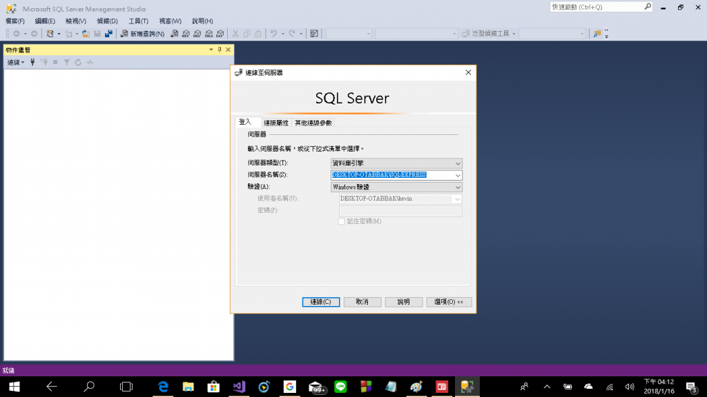Click the 取消 cancel button
This screenshot has width=707, height=397.
pos(362,302)
